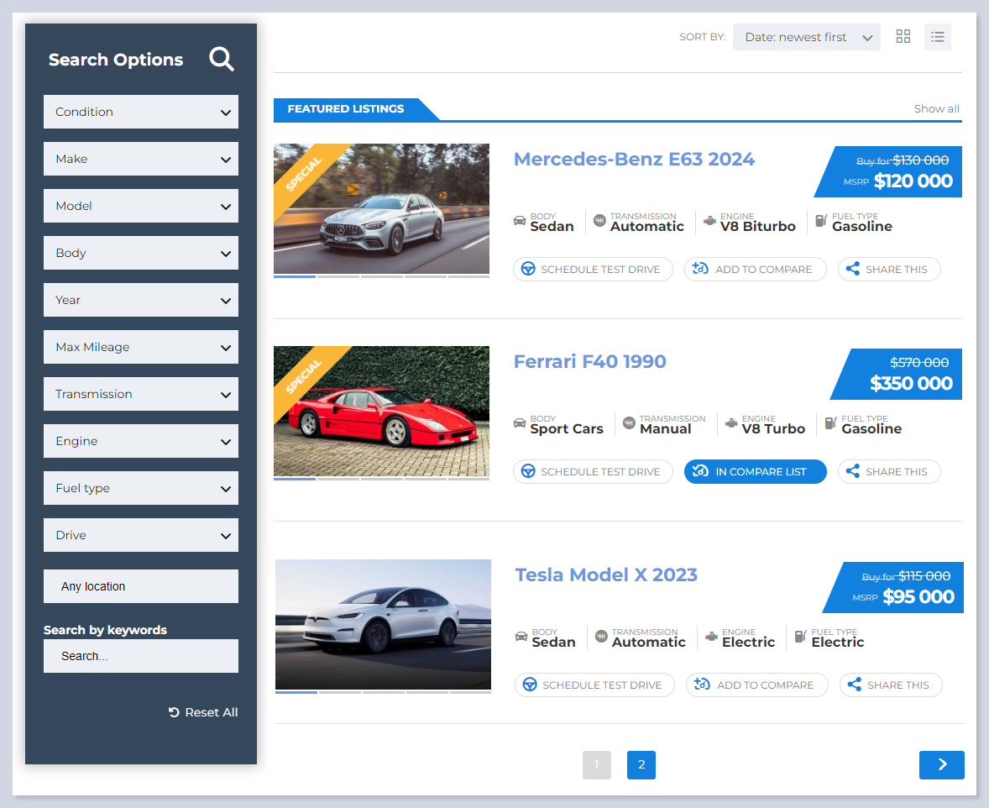Share the Ferrari F40 listing

click(x=888, y=472)
